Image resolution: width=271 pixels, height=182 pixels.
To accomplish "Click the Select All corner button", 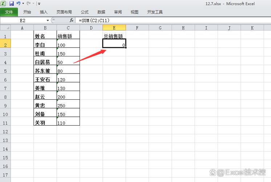I will click(5, 28).
